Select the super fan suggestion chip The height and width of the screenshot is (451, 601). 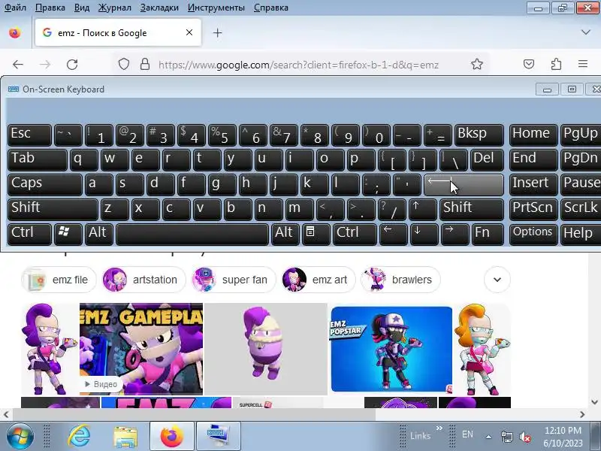[x=234, y=280]
